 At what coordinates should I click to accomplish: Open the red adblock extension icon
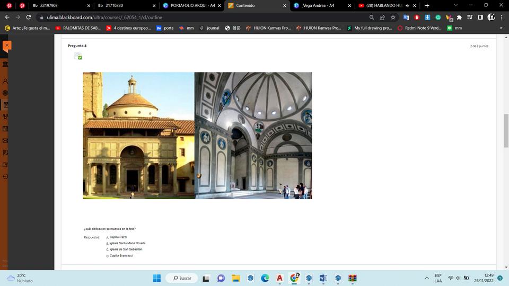[417, 17]
